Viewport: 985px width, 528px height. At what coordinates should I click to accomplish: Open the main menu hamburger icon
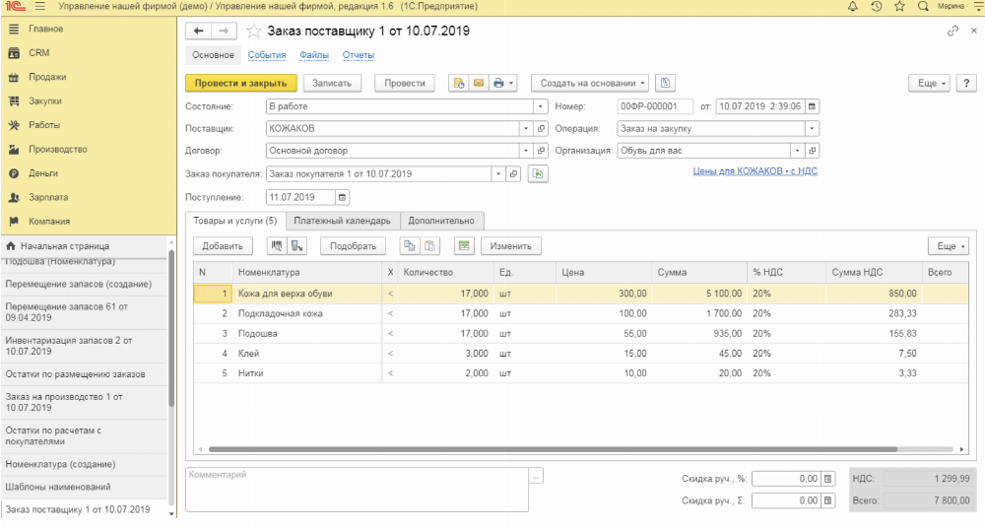point(40,6)
